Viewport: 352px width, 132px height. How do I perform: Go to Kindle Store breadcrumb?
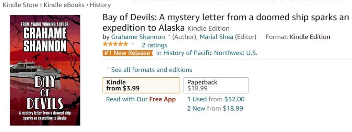coord(20,5)
